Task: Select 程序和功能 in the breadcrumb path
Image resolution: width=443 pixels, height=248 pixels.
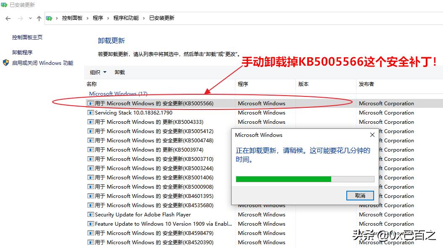Action: [127, 18]
